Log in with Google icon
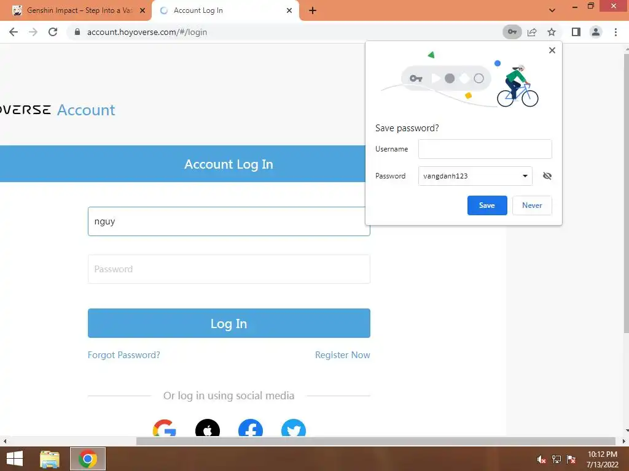The image size is (629, 471). coord(165,429)
